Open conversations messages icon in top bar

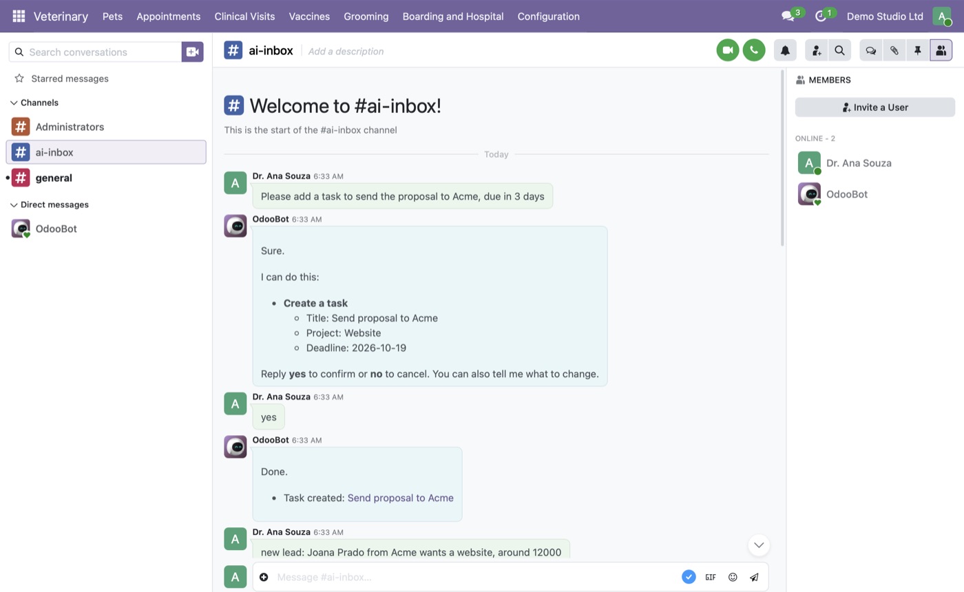point(788,16)
